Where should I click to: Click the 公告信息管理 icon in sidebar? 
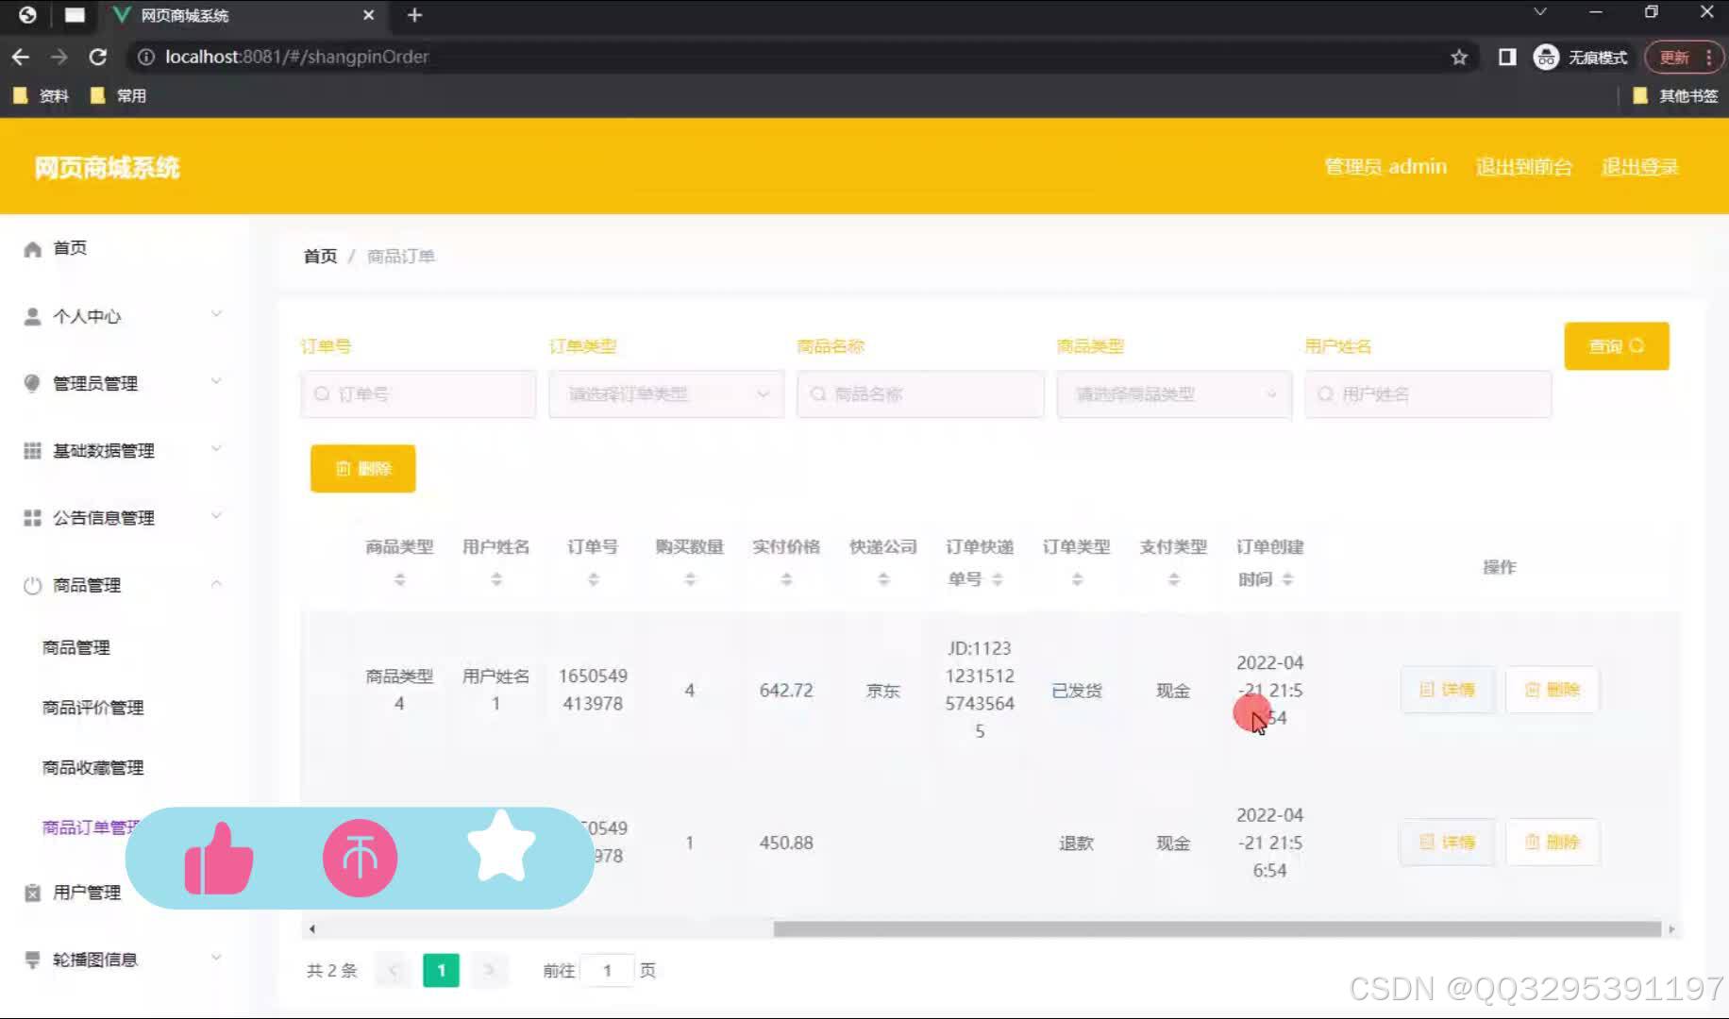tap(32, 517)
